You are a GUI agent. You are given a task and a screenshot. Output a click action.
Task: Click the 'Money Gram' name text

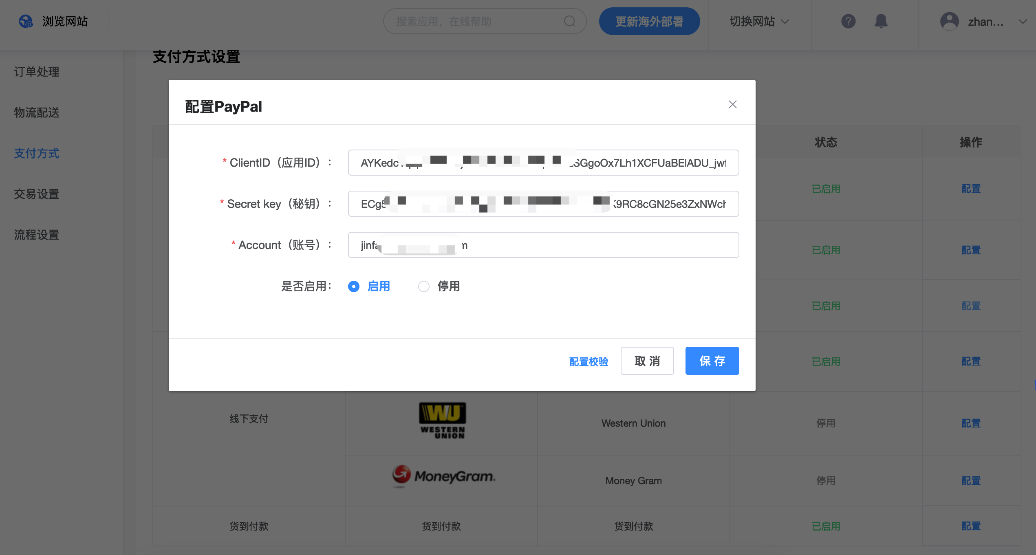click(x=633, y=481)
